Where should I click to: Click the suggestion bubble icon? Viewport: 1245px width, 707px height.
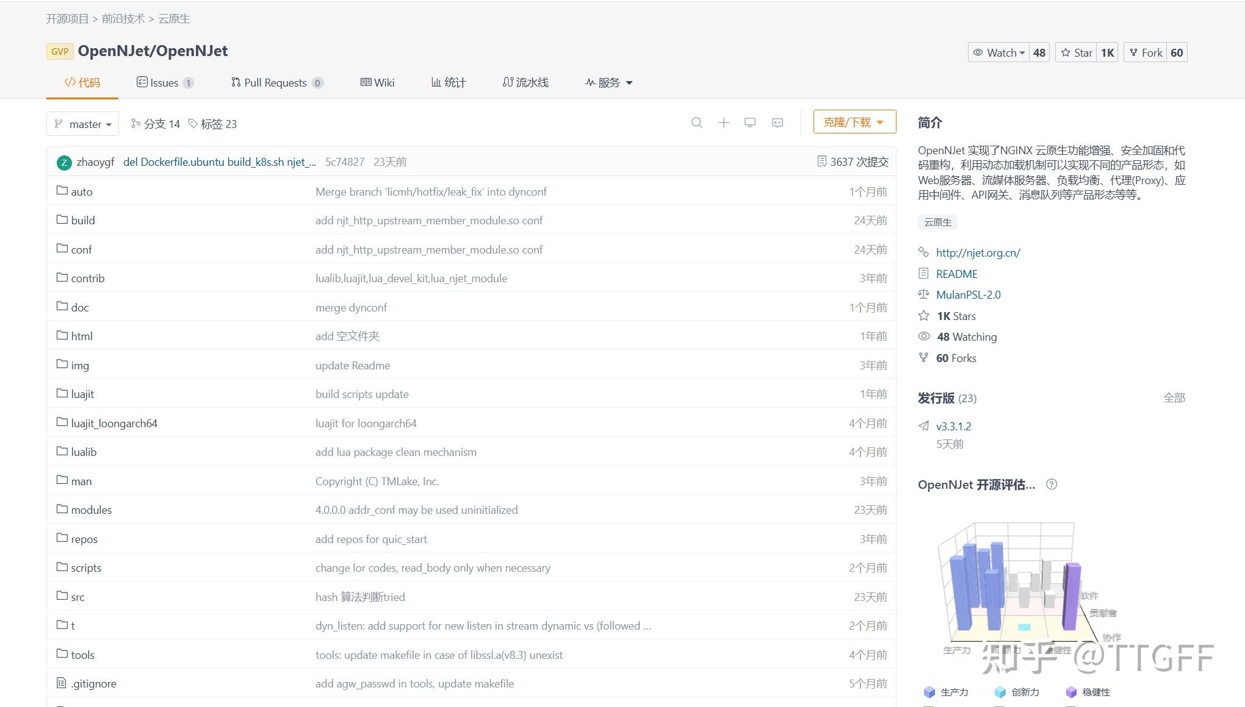pos(777,123)
